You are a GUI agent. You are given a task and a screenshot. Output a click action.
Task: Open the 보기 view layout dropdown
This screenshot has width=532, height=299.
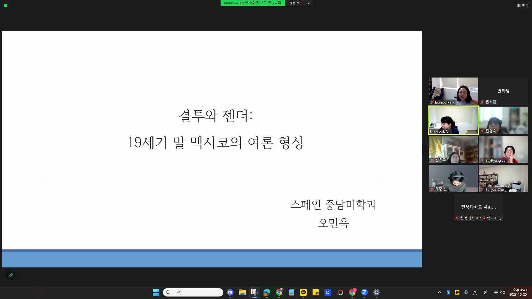click(523, 5)
